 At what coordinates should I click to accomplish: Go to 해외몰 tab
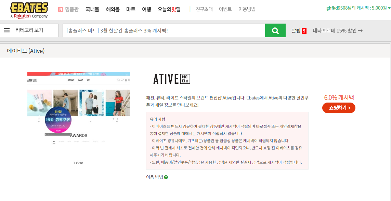coord(113,10)
